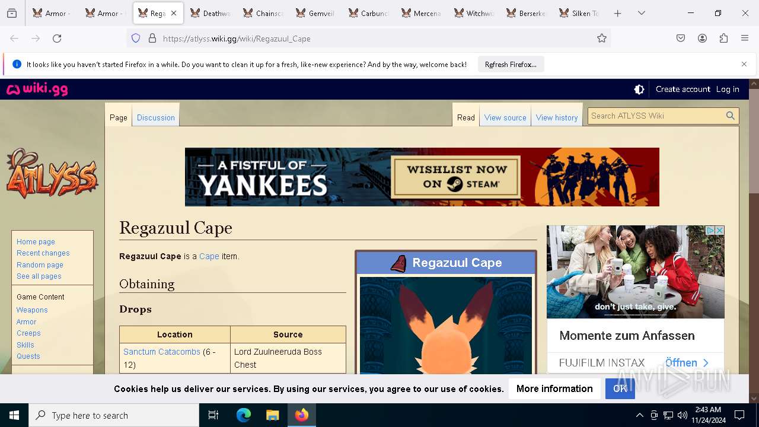Open a new tab

(617, 13)
